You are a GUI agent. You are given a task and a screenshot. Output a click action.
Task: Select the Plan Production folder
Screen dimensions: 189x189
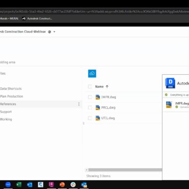pyautogui.click(x=11, y=96)
